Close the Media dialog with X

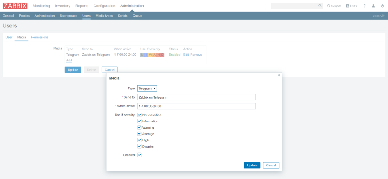(x=279, y=75)
